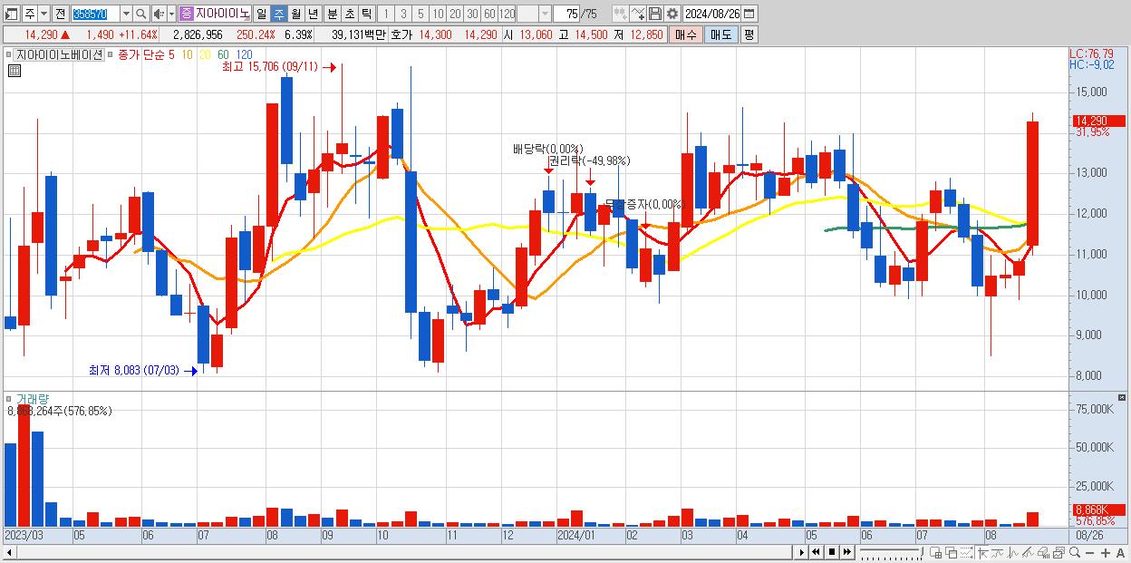Click the fast-forward button in bottom controls
The image size is (1131, 563).
point(847,551)
